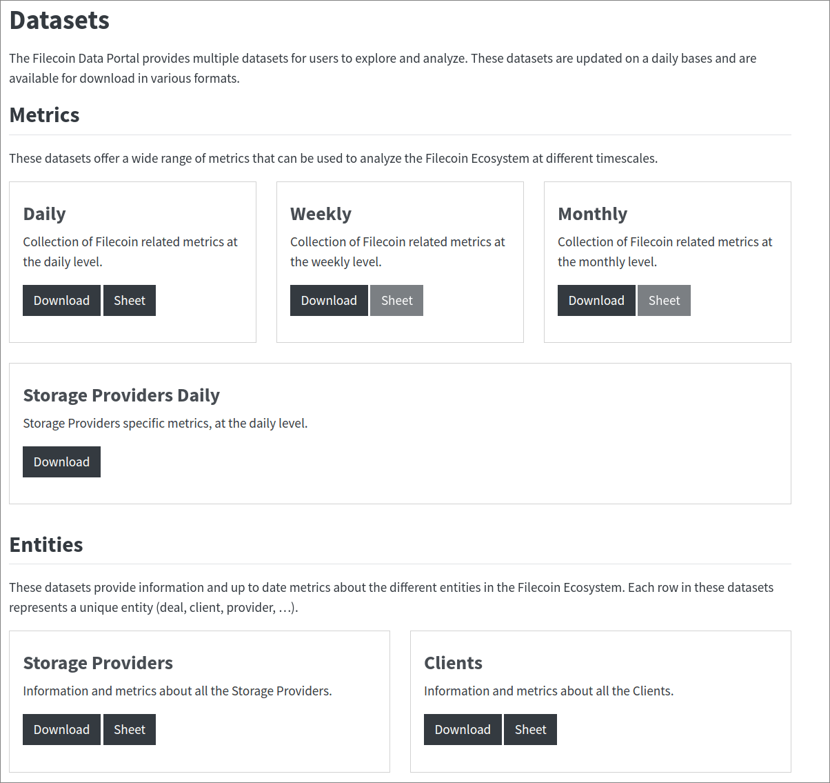The height and width of the screenshot is (783, 830).
Task: Open the Monthly metrics Sheet
Action: pyautogui.click(x=664, y=301)
